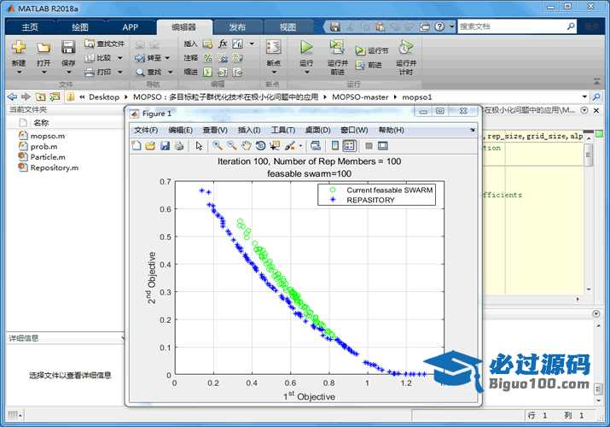The height and width of the screenshot is (427, 610).
Task: Select the zoom in tool in Figure 1
Action: point(218,146)
